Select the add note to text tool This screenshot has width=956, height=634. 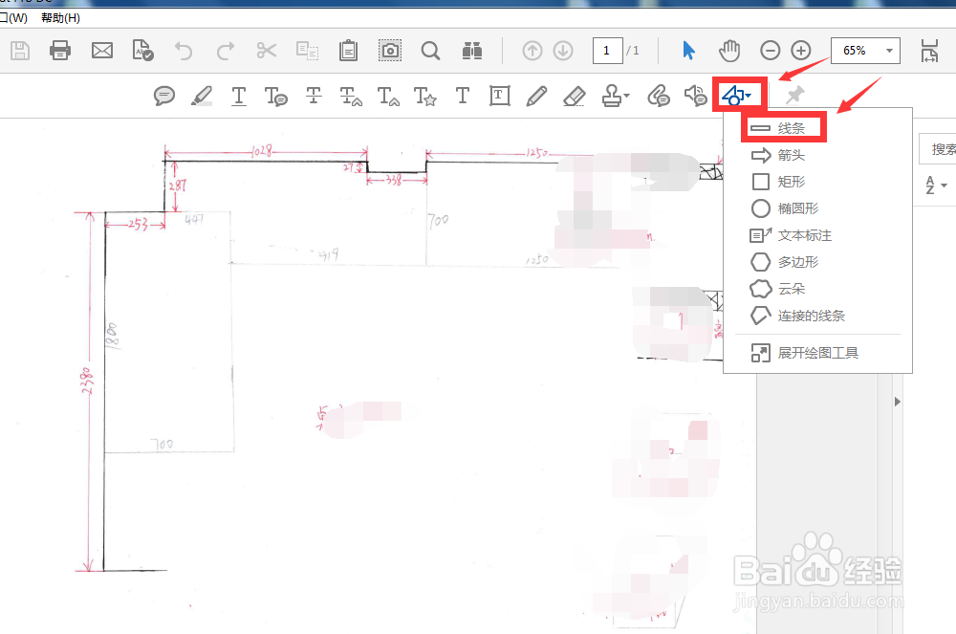point(275,97)
